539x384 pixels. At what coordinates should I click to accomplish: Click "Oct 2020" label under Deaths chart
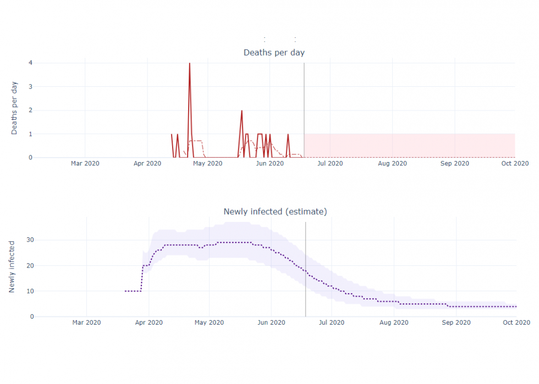click(x=515, y=163)
